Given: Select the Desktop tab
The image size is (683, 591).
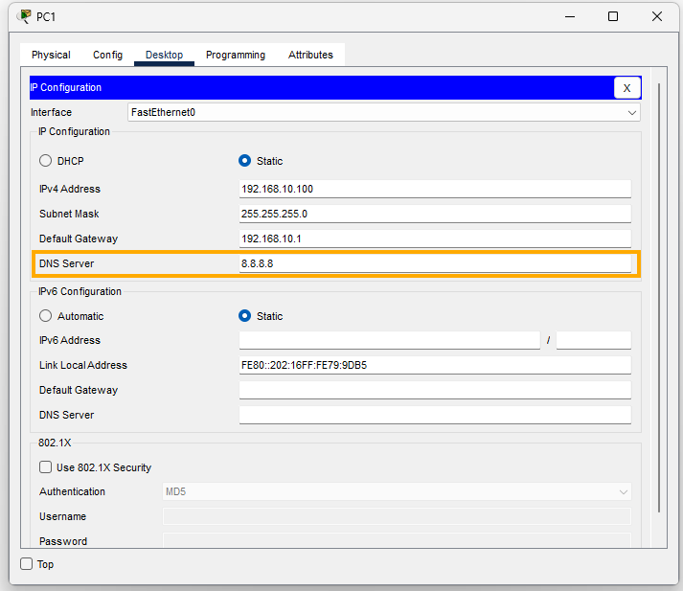Looking at the screenshot, I should click(x=164, y=55).
